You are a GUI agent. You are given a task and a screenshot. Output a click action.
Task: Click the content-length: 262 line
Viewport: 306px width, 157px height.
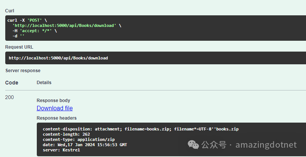coord(66,134)
